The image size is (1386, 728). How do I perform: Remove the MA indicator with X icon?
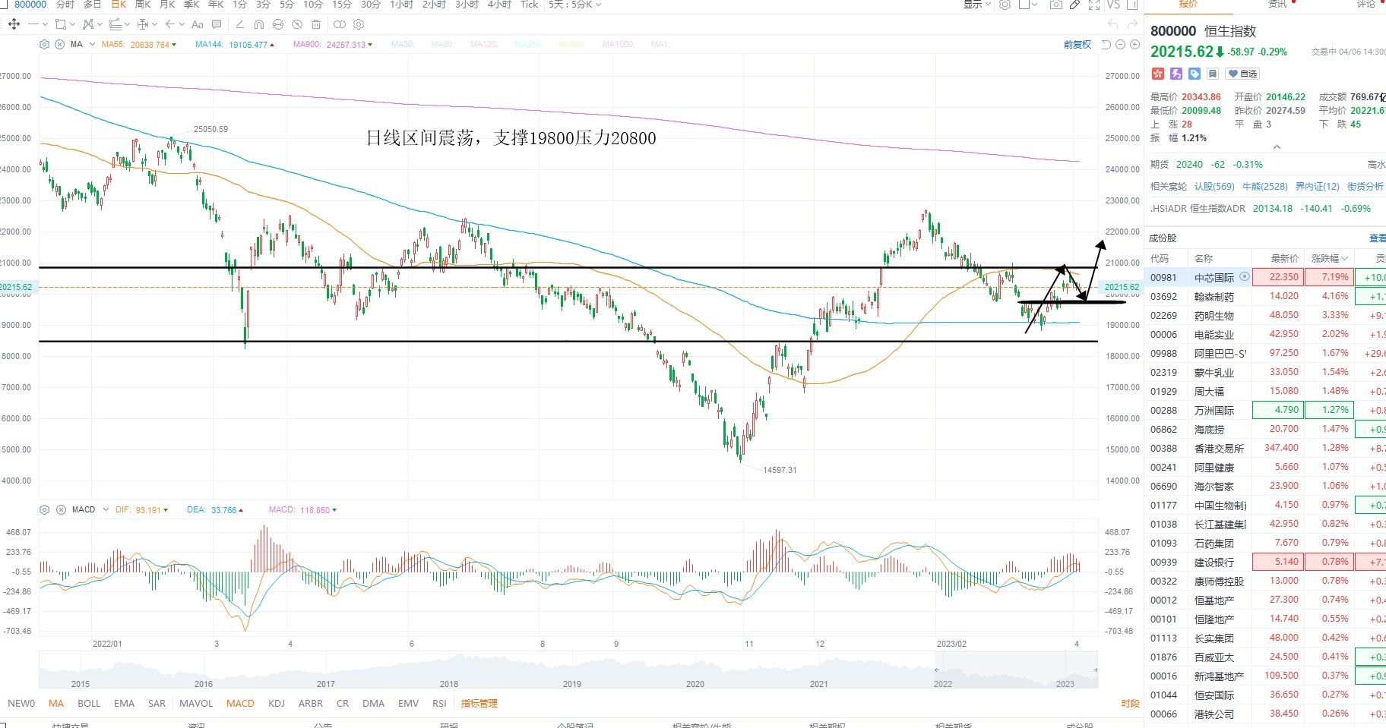[59, 45]
